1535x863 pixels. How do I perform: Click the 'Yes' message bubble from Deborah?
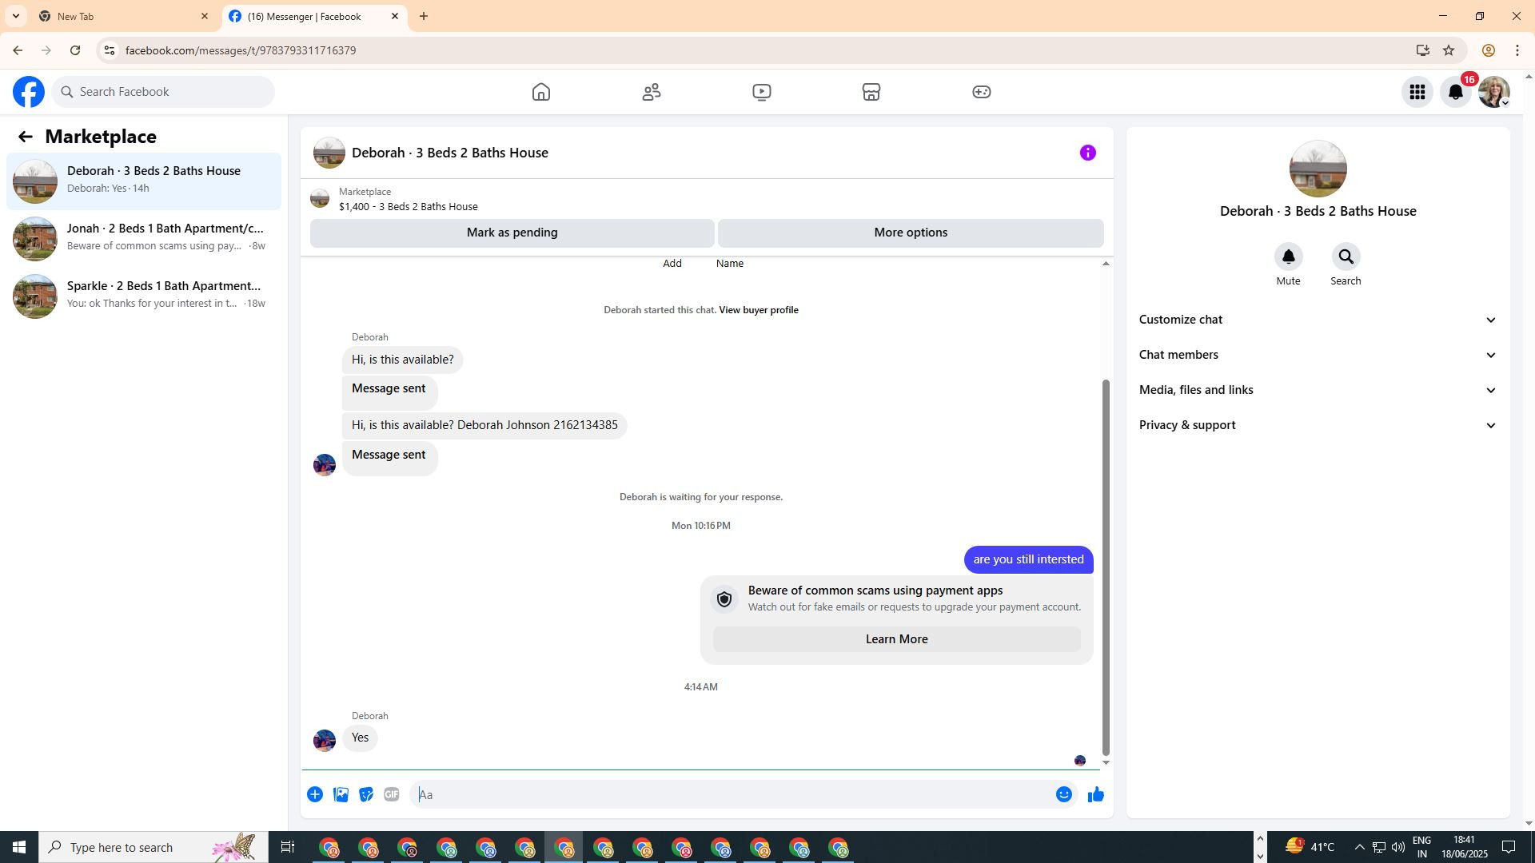point(360,738)
